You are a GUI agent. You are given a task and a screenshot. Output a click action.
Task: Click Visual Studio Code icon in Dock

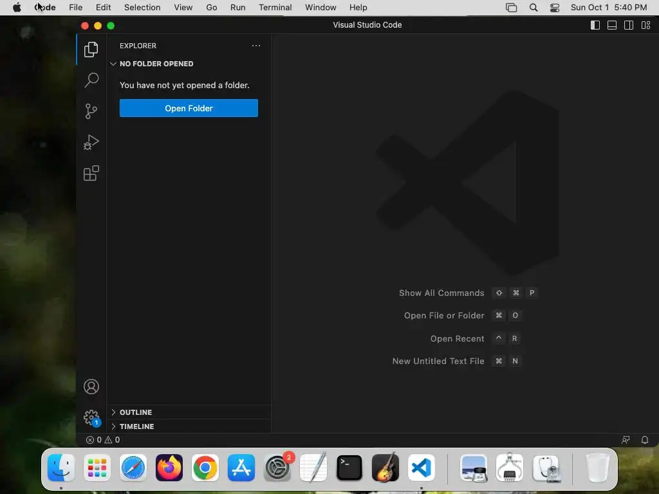click(x=422, y=468)
